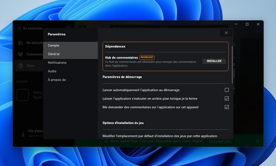
Task: Close the Paramètres dialog
Action: [226, 32]
